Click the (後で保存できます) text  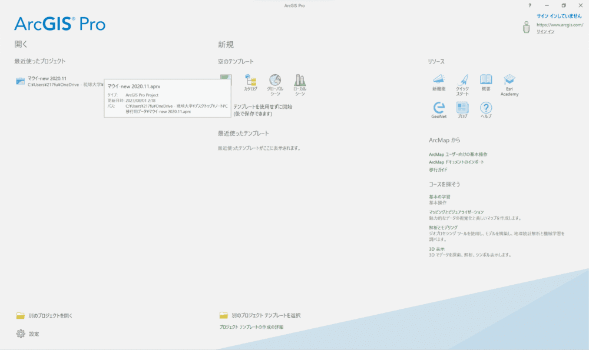pos(253,114)
